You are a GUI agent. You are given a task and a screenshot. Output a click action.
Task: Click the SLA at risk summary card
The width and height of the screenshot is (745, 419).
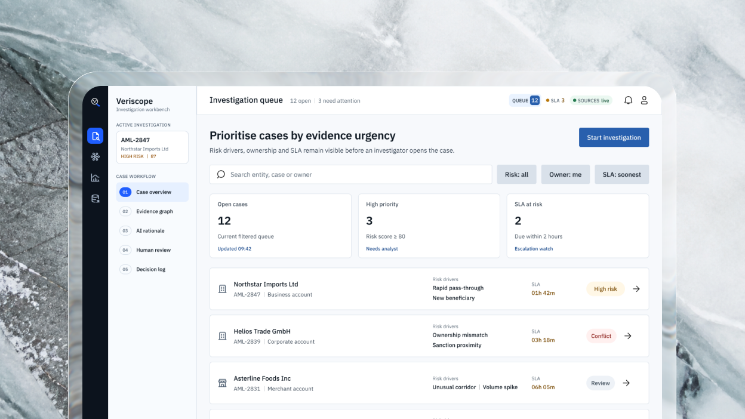pos(578,226)
